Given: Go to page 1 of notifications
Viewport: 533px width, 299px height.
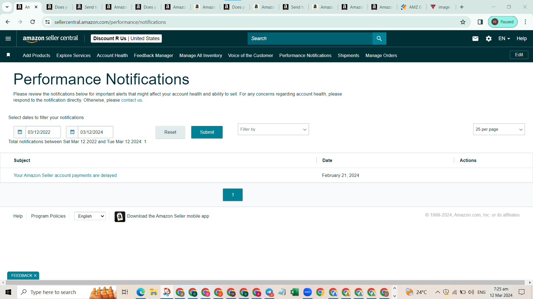Looking at the screenshot, I should pyautogui.click(x=233, y=195).
